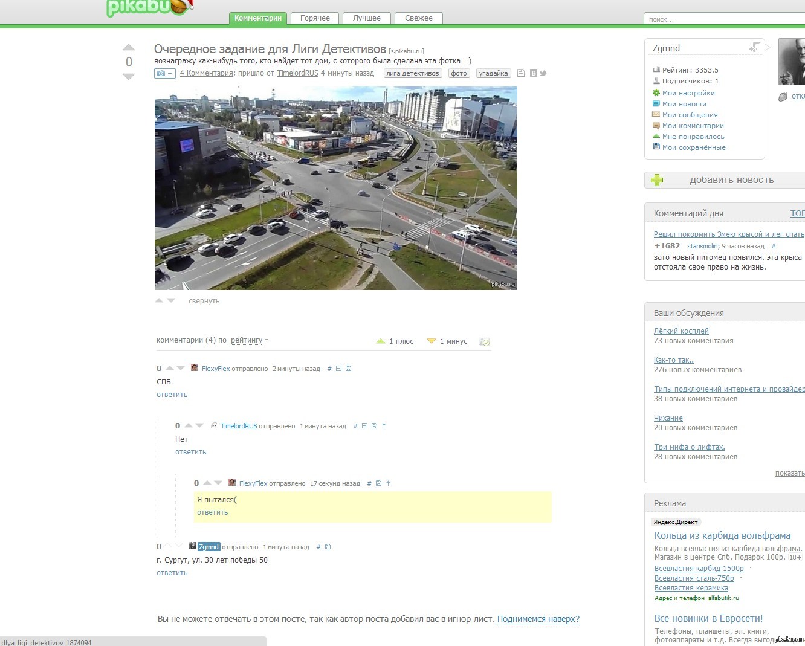Share the post on VKontakte
Image resolution: width=805 pixels, height=646 pixels.
(533, 73)
